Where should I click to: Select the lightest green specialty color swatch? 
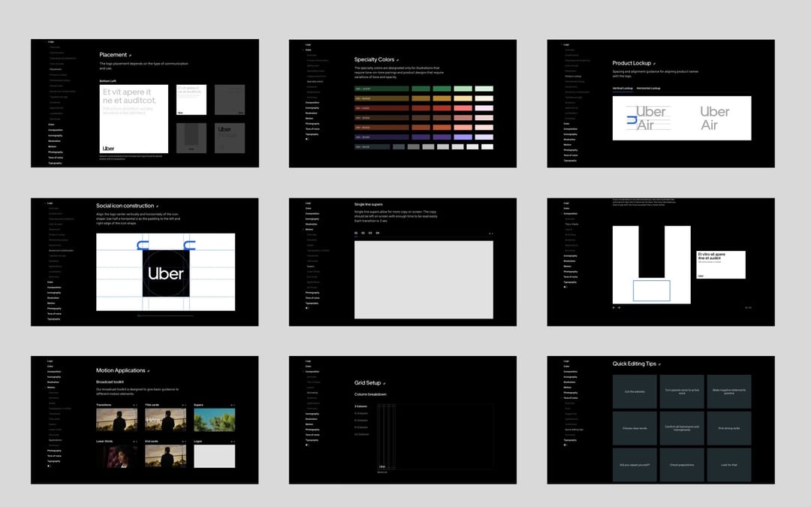[484, 89]
